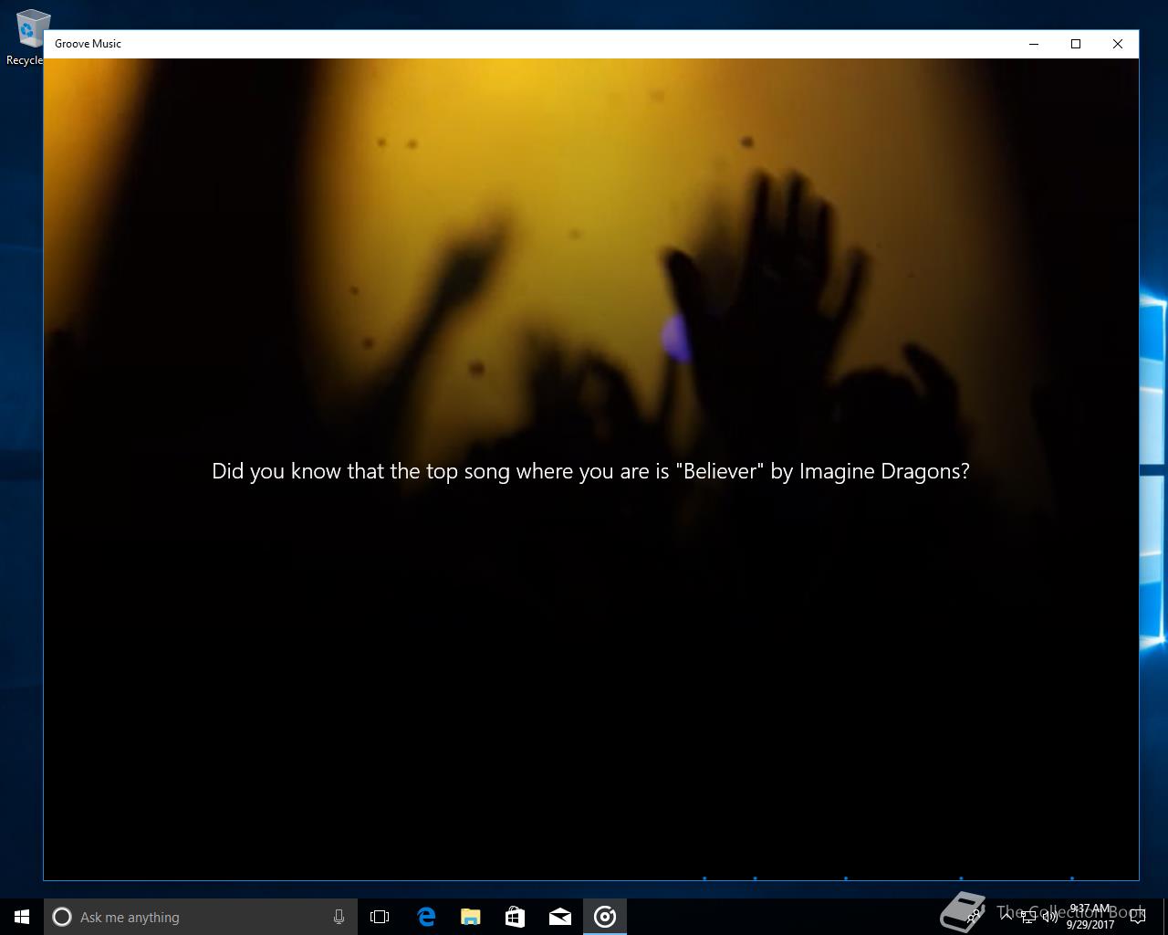Click the 'Believer' by Imagine Dragons message text
Screen dimensions: 1168x935
590,471
